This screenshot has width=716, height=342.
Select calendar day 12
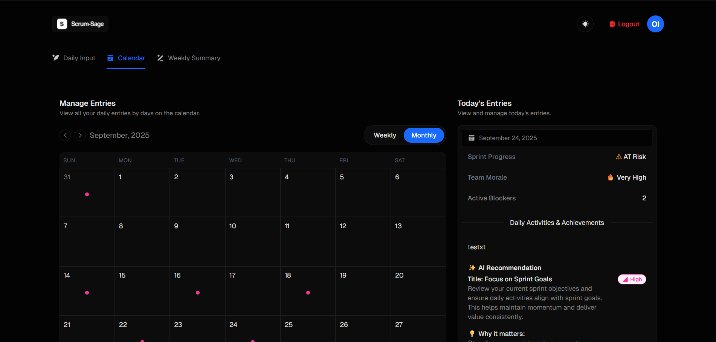pyautogui.click(x=363, y=242)
